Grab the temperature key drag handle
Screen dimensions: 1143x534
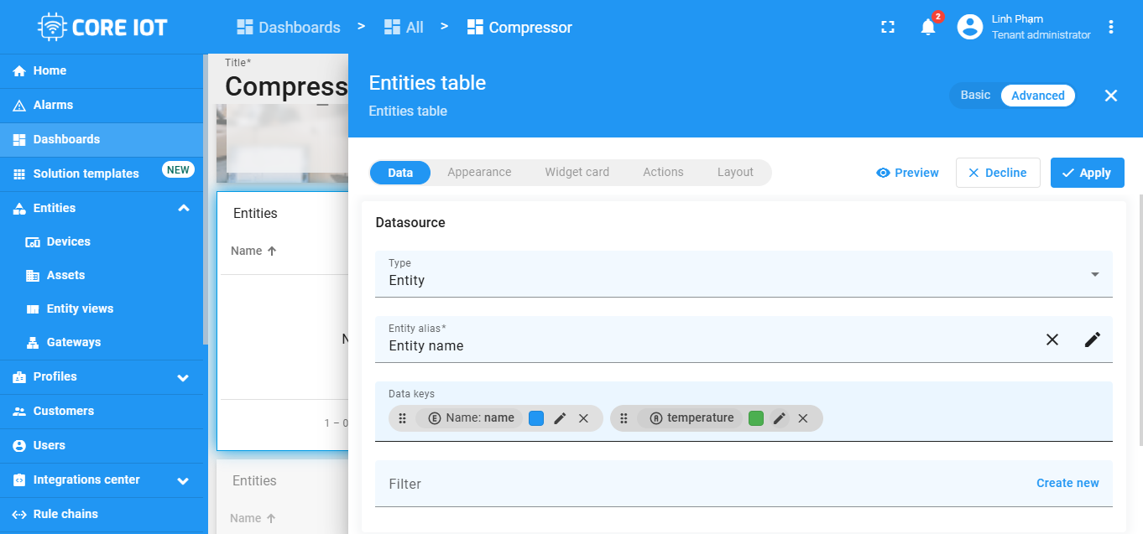(x=624, y=418)
